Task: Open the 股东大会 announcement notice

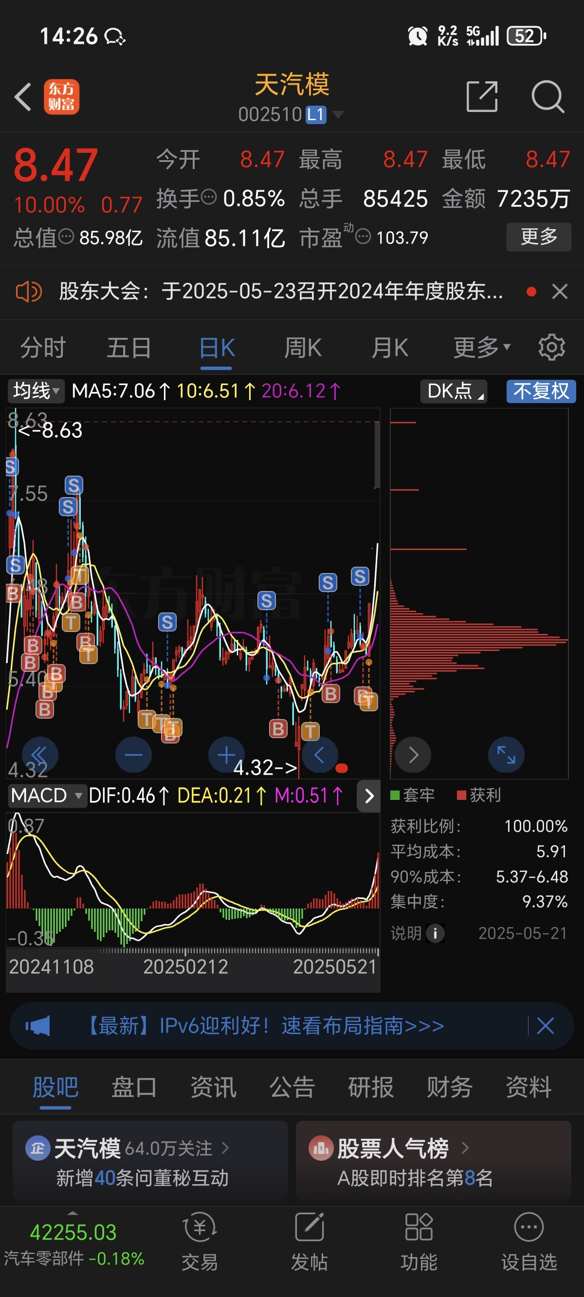Action: click(281, 291)
